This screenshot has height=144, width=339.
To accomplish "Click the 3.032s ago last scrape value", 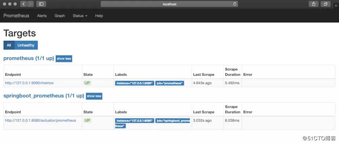I will [202, 121].
